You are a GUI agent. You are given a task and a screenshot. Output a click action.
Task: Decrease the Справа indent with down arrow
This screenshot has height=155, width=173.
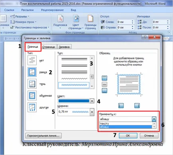coord(133,29)
